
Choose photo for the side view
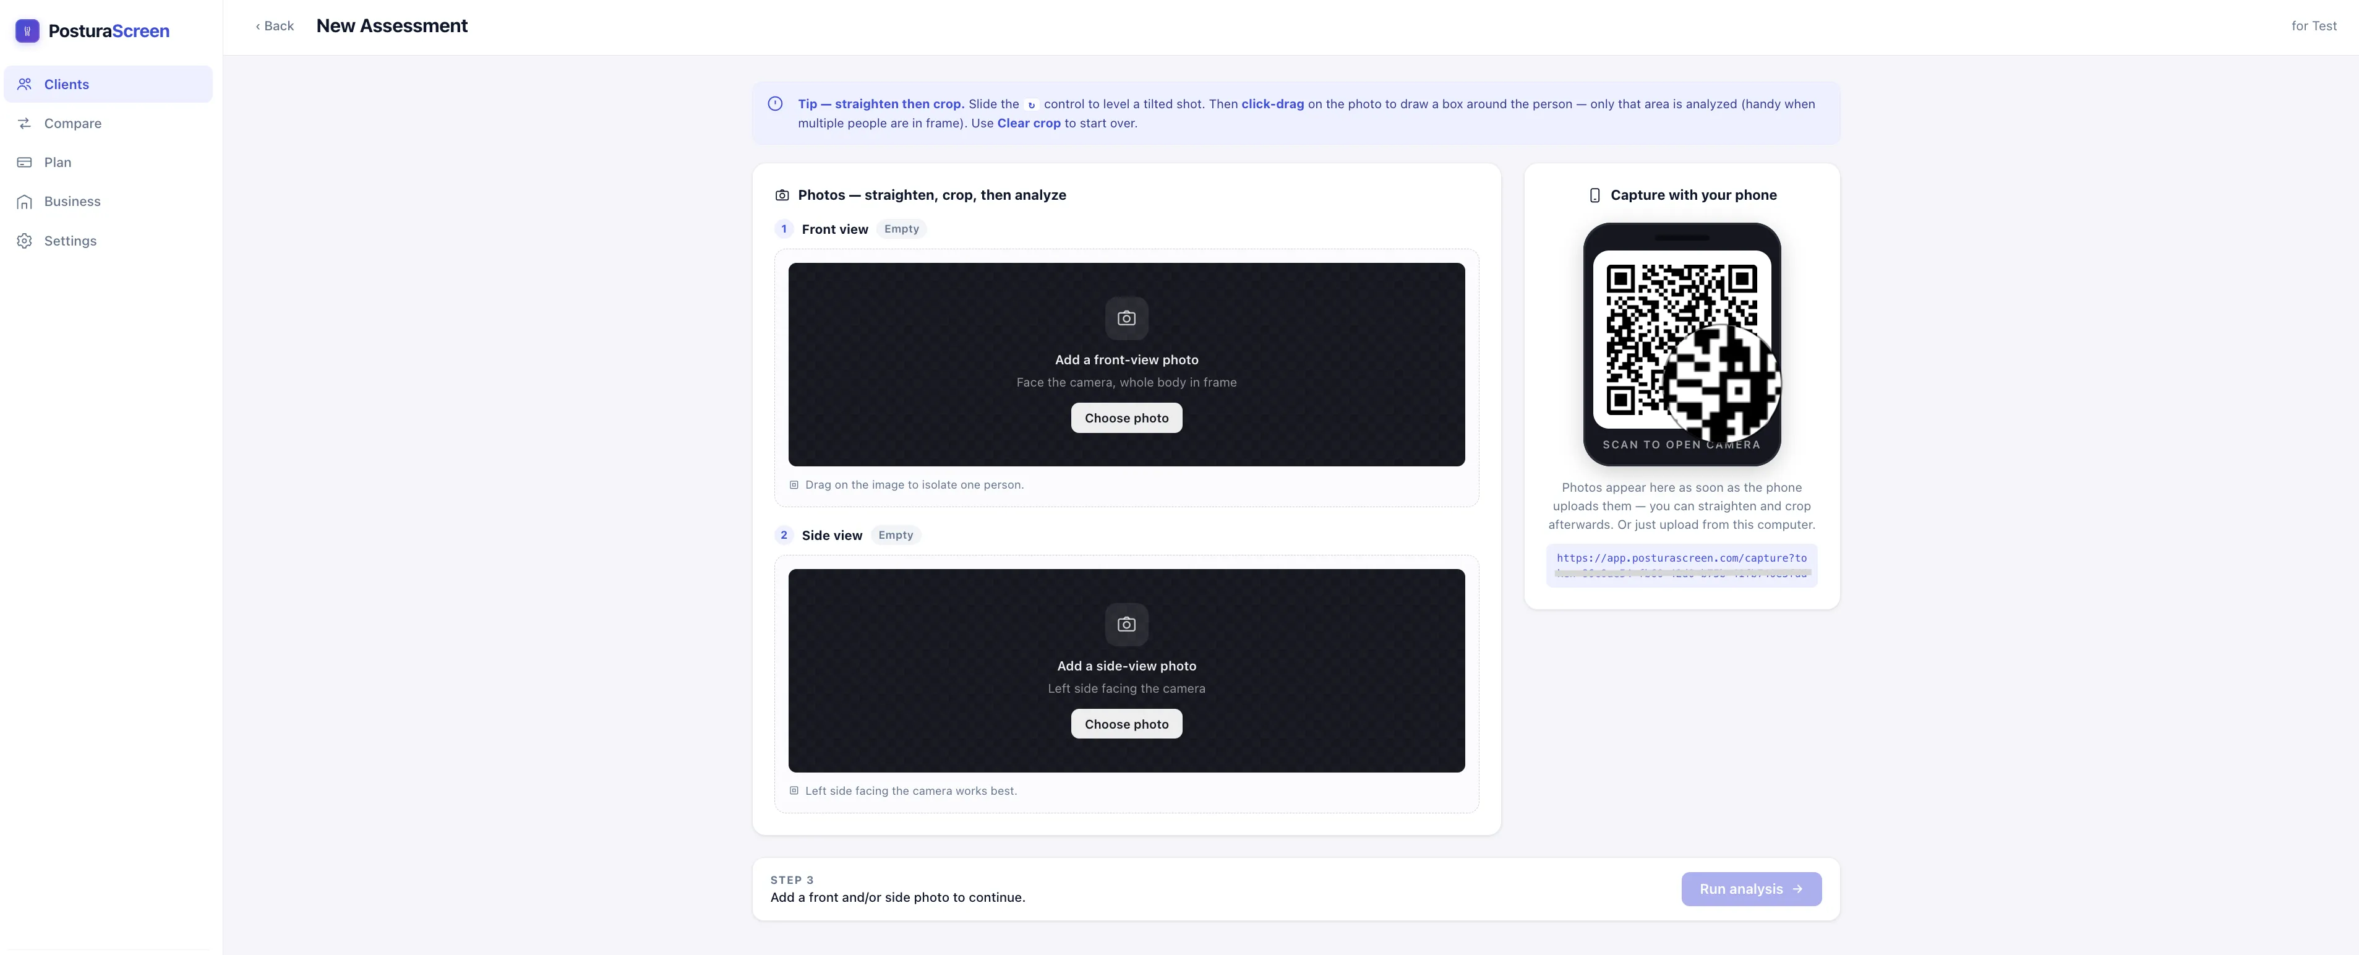[1126, 724]
